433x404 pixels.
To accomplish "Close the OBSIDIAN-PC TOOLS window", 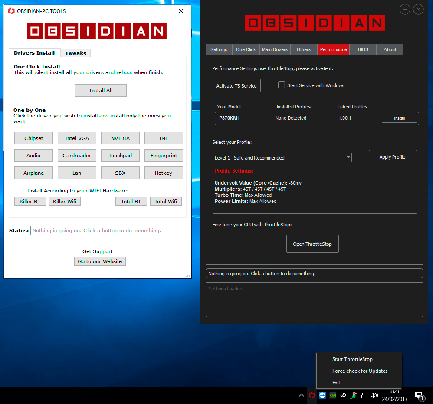I will coord(181,11).
